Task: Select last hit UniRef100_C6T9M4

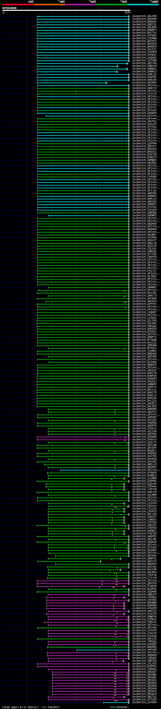Action: pyautogui.click(x=144, y=702)
